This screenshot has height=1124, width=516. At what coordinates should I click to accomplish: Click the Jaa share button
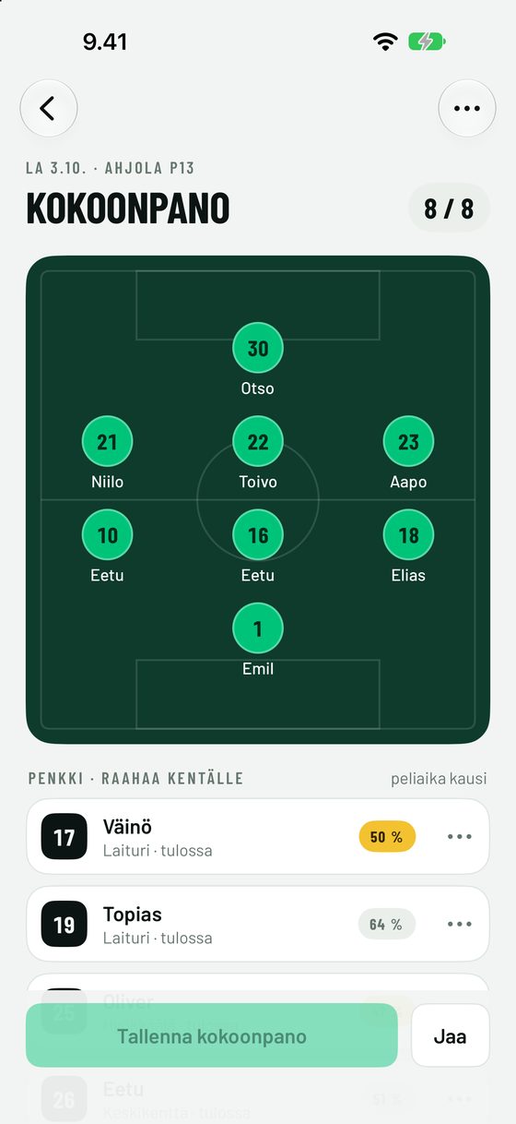(x=450, y=1035)
